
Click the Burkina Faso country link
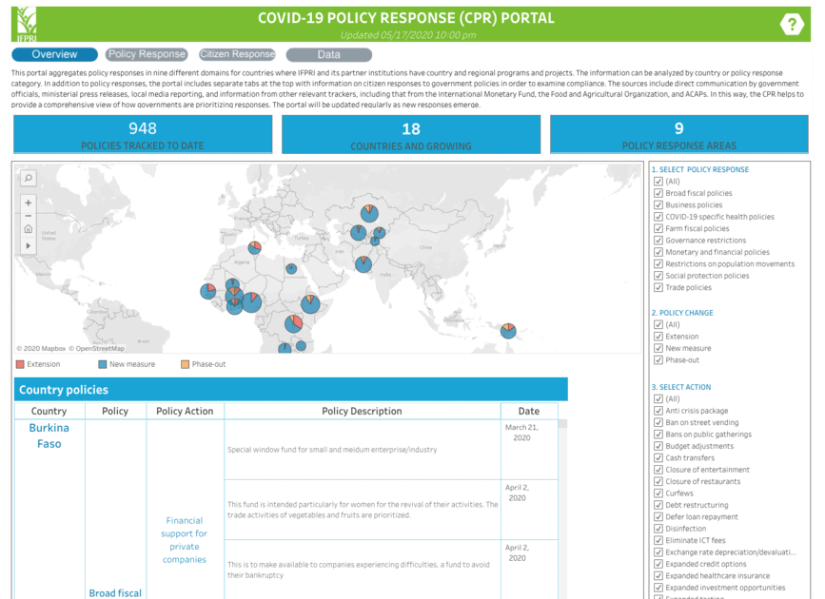(49, 435)
